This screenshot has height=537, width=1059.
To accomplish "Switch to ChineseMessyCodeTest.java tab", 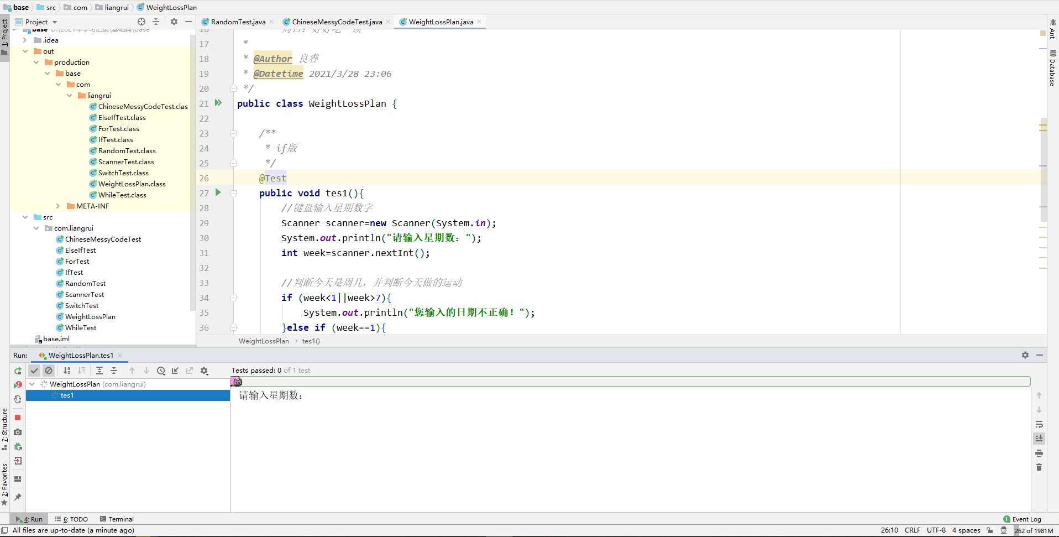I will (x=337, y=22).
